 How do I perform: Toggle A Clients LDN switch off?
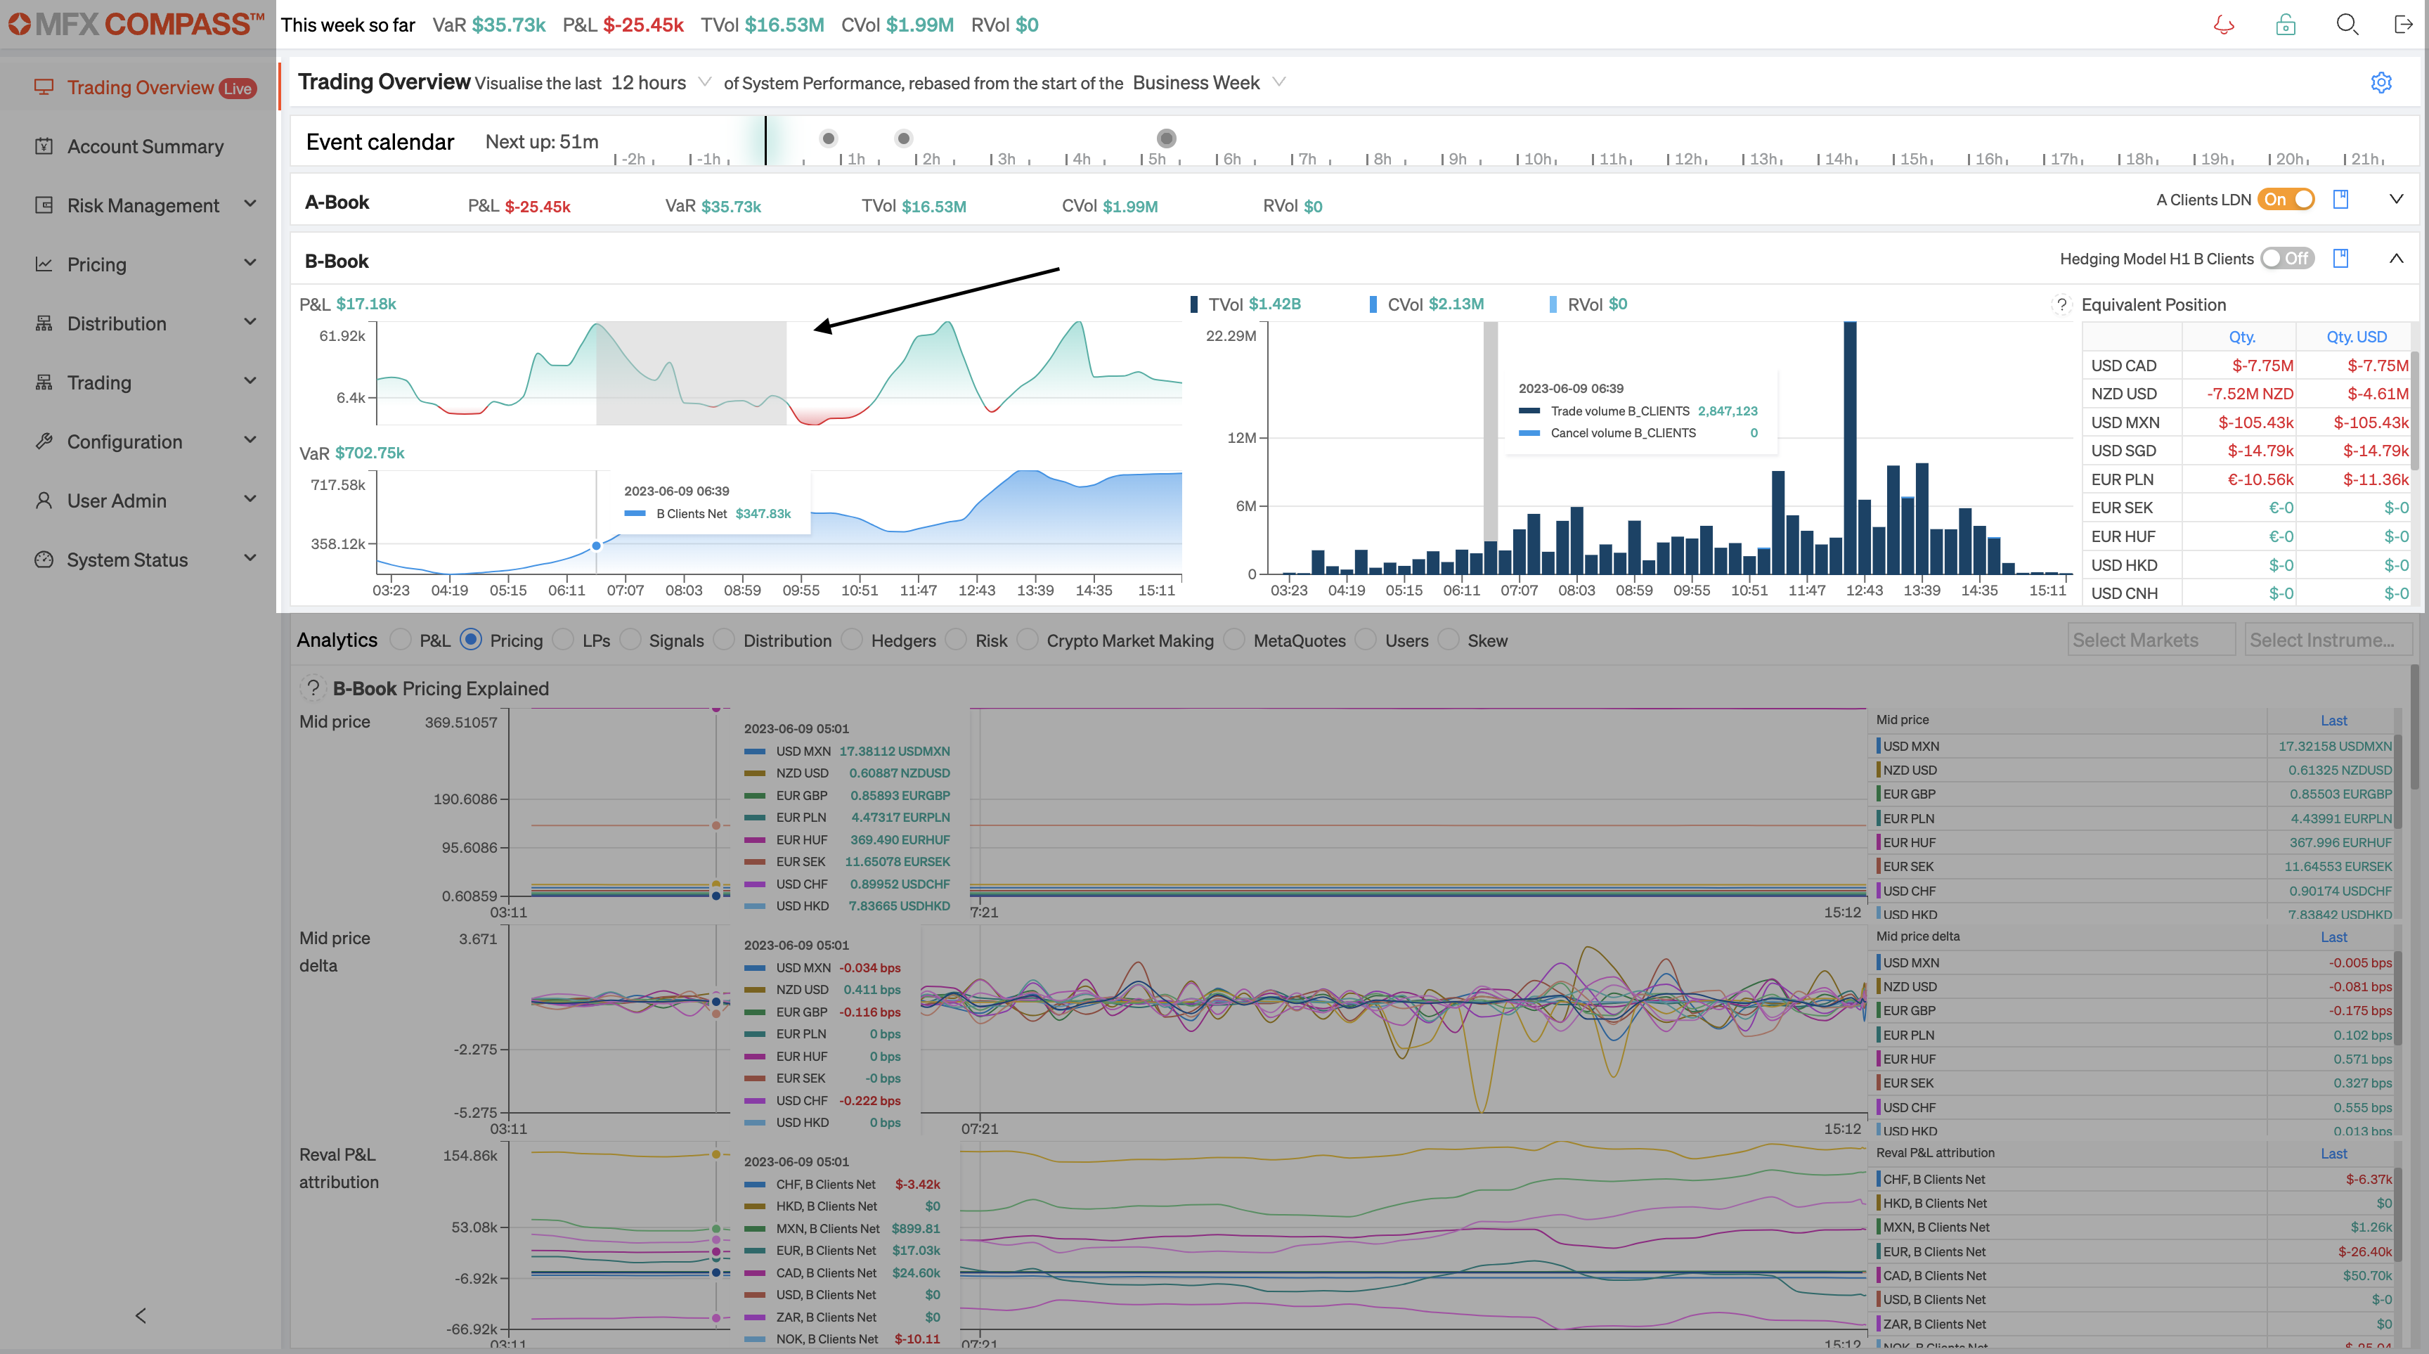coord(2286,199)
